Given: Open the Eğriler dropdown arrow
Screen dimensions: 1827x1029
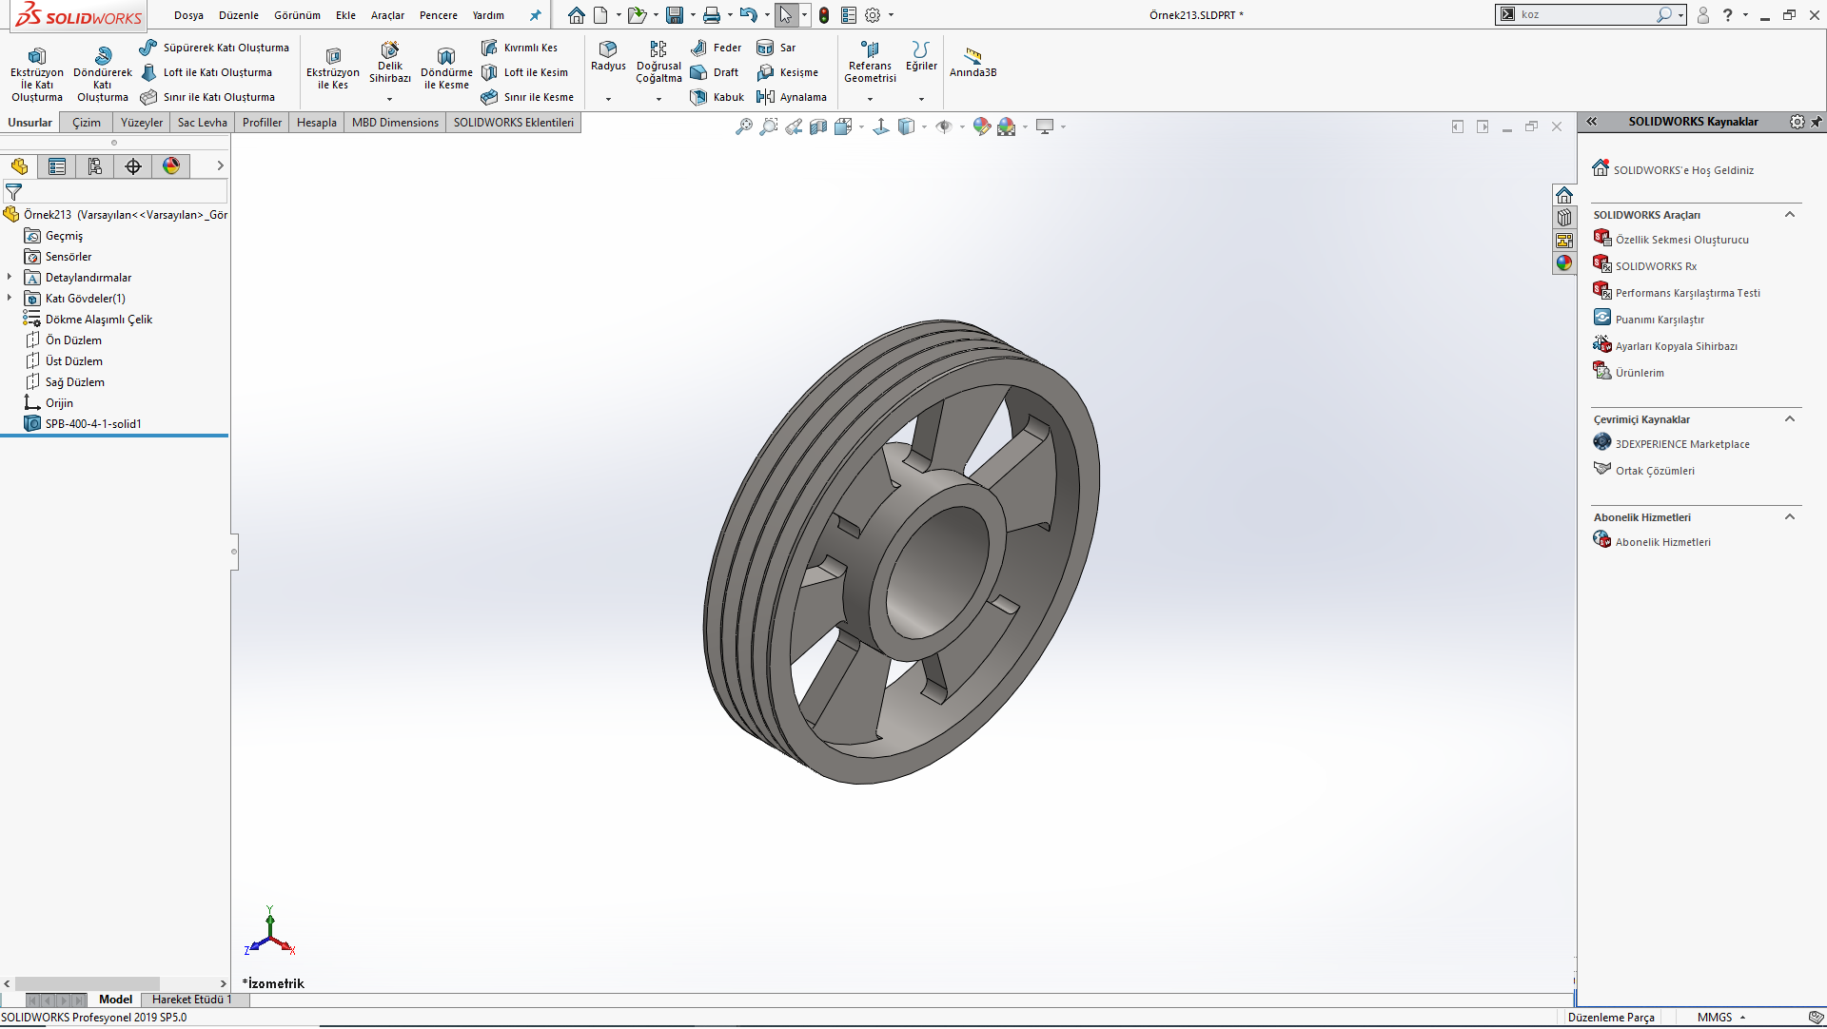Looking at the screenshot, I should click(x=920, y=99).
